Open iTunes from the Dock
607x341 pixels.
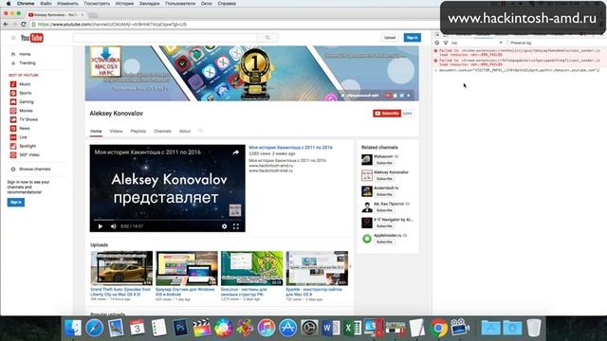pos(266,328)
